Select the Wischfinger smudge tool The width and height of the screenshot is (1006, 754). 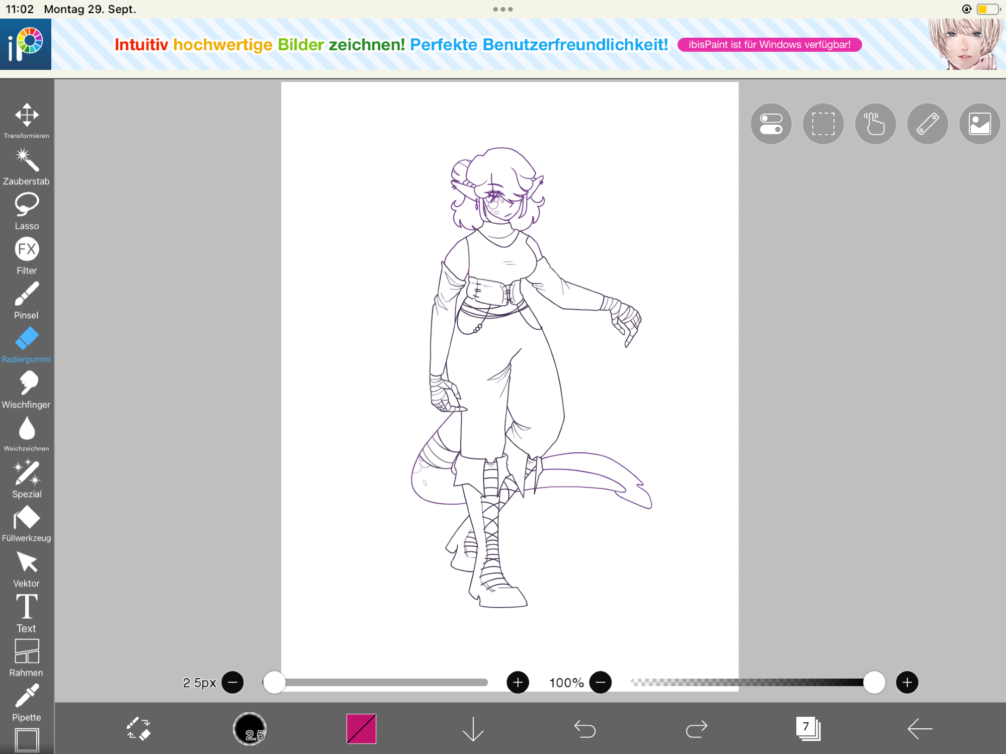coord(27,389)
